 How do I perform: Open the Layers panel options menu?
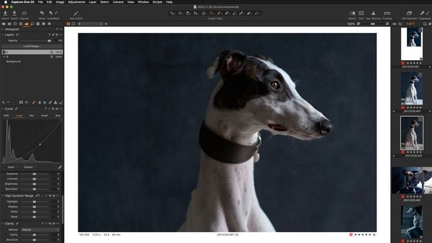tap(61, 35)
